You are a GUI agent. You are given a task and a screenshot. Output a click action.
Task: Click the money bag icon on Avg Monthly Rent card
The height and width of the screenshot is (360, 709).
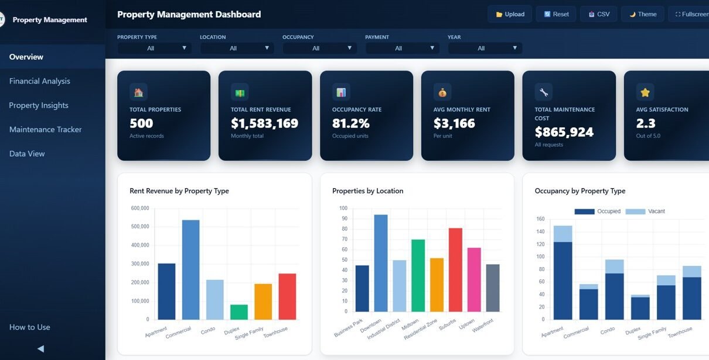442,92
